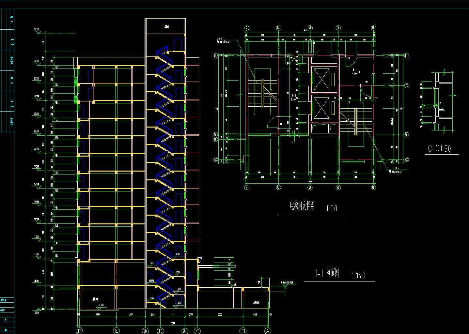Click grid bubble A at bottom right of section
This screenshot has width=469, height=334.
click(268, 331)
